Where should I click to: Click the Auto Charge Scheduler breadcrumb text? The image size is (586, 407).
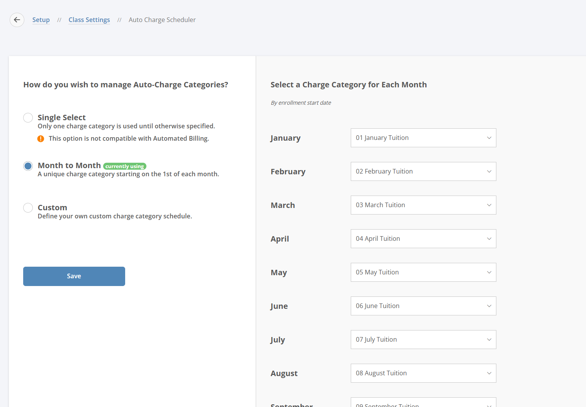point(162,20)
